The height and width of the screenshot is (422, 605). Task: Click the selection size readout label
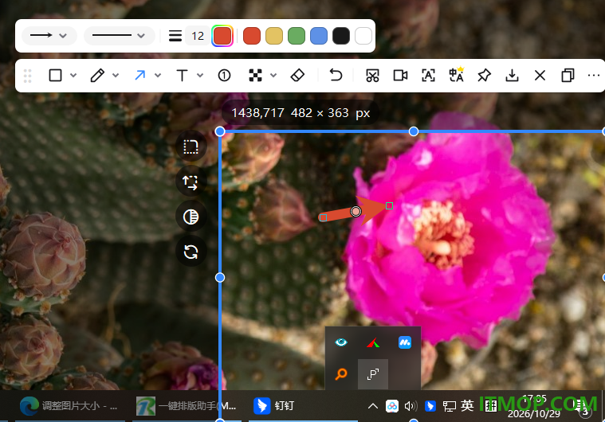(301, 113)
